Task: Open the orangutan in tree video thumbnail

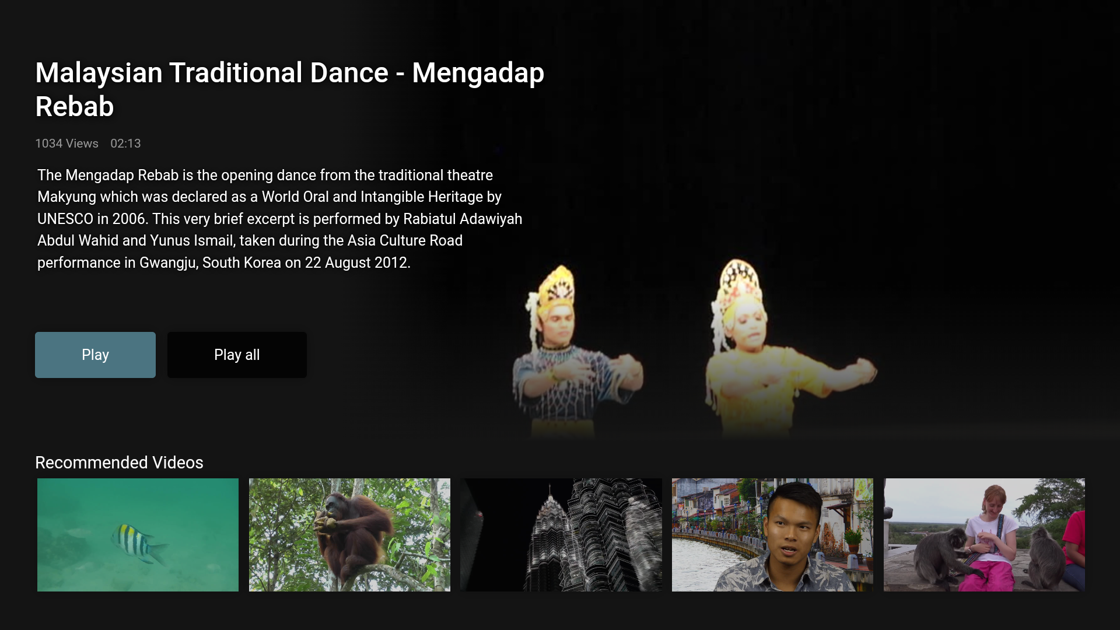Action: click(x=349, y=535)
